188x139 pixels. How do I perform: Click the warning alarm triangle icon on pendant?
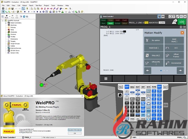coord(175,22)
